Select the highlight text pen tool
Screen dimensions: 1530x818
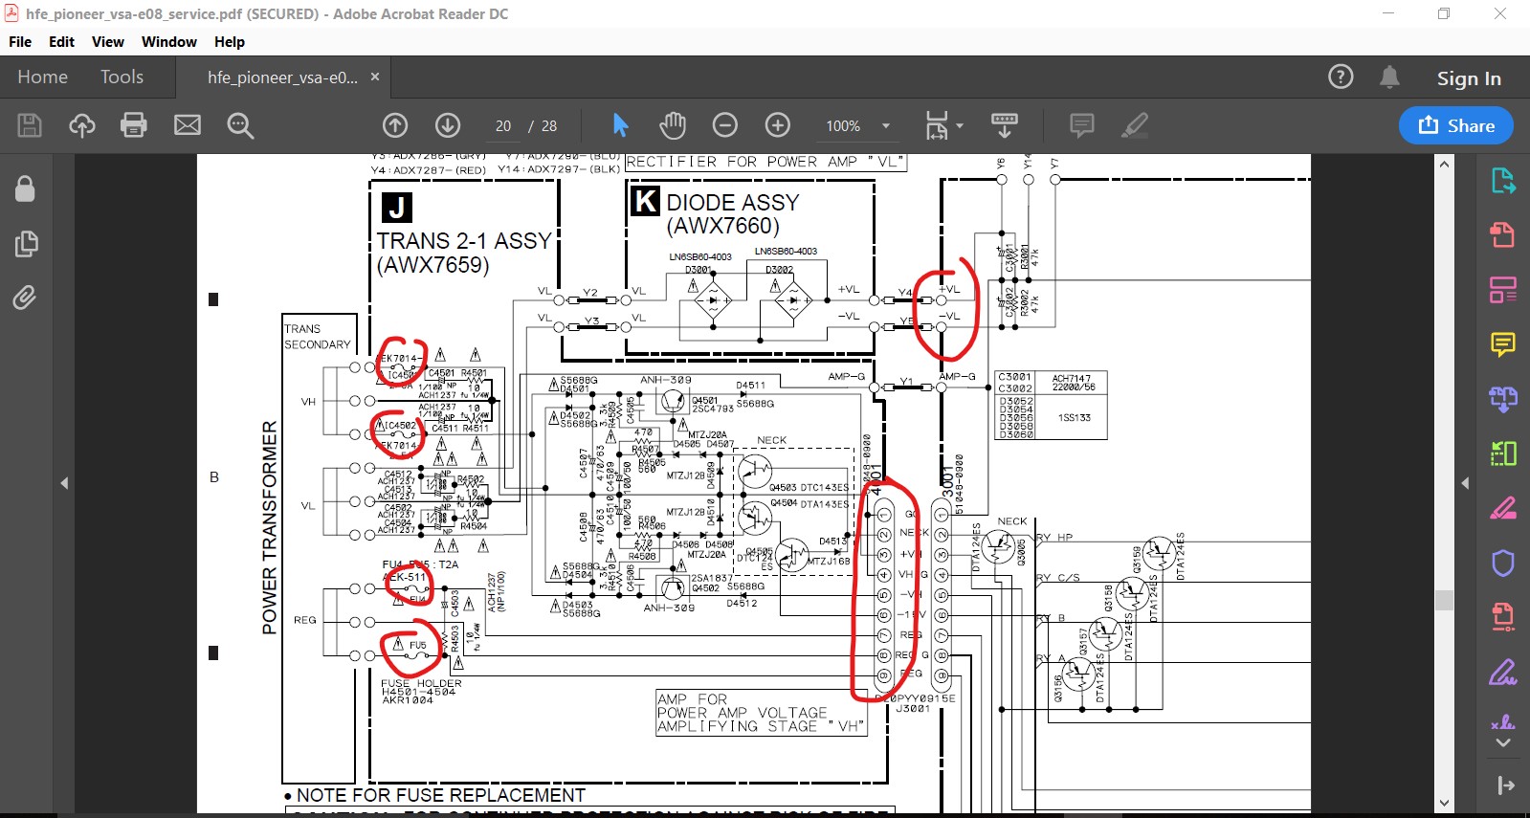click(1135, 125)
